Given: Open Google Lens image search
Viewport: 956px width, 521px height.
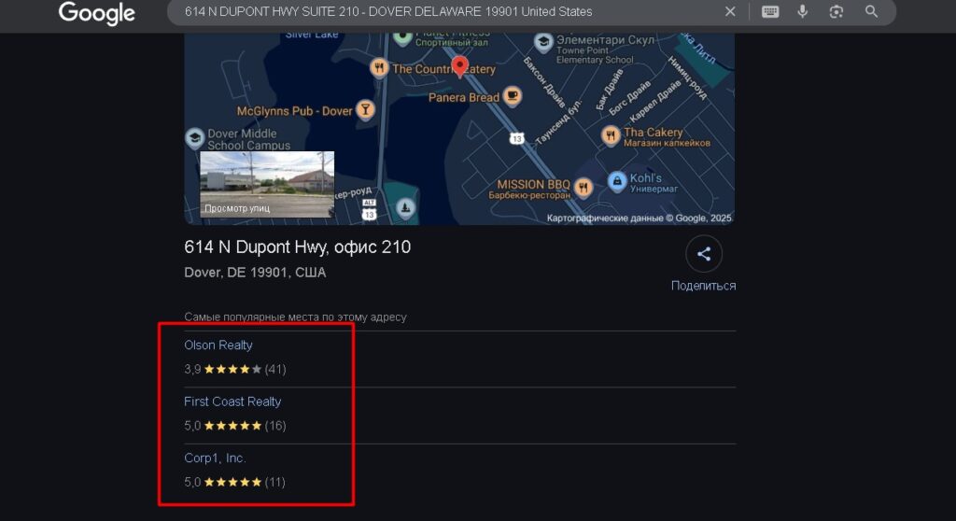Looking at the screenshot, I should point(836,12).
